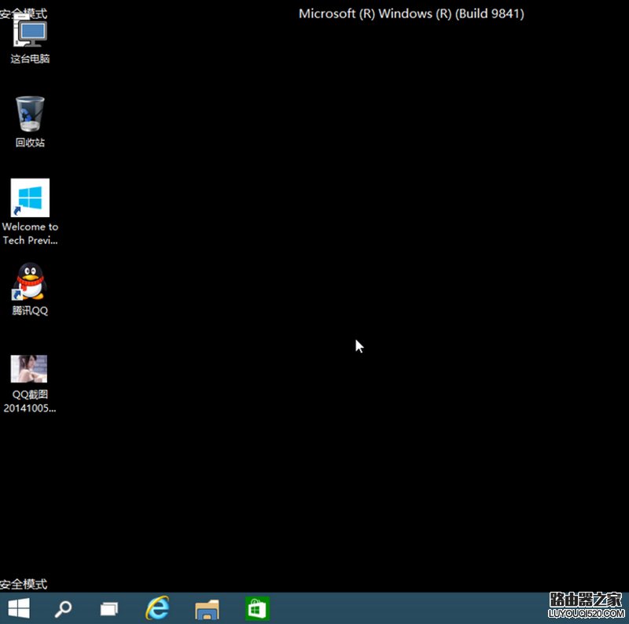
Task: Open Task View on the taskbar
Action: coord(110,608)
